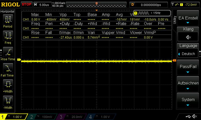Click the trigger edge slope icon

click(x=177, y=4)
